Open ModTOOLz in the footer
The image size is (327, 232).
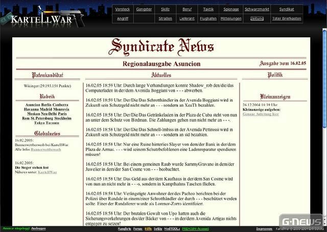[172, 229]
